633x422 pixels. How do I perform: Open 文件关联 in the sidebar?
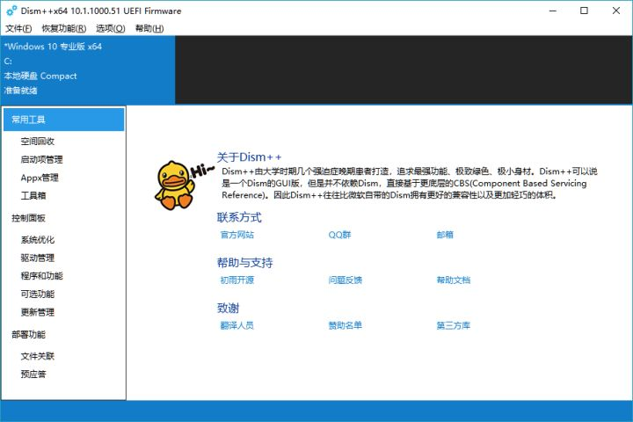[x=38, y=356]
